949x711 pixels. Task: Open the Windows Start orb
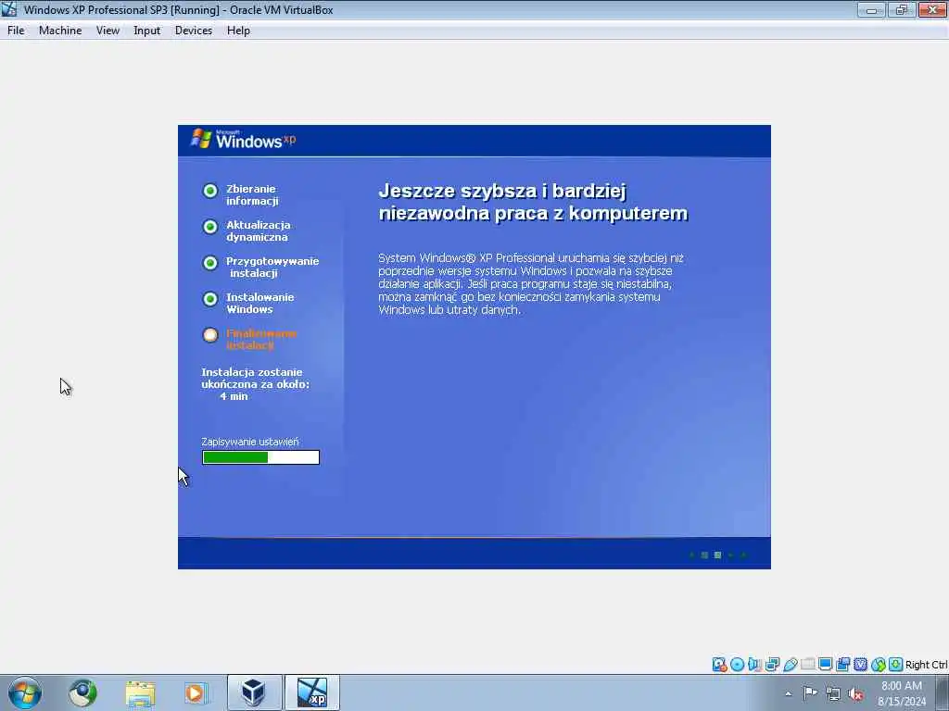click(x=25, y=692)
